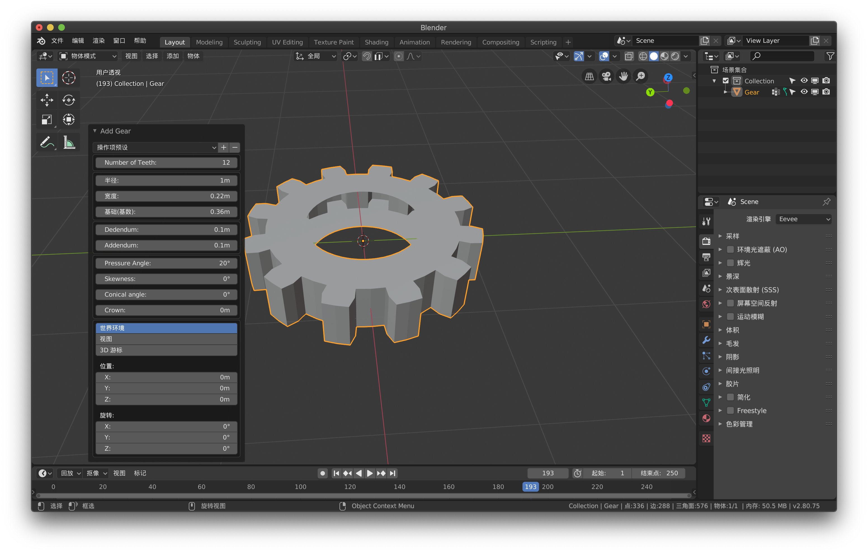
Task: Select the Transform tool
Action: pos(69,119)
